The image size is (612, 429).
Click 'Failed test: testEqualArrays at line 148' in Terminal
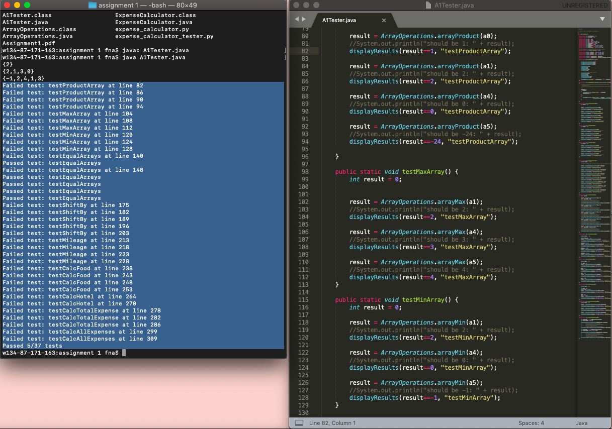pyautogui.click(x=73, y=170)
